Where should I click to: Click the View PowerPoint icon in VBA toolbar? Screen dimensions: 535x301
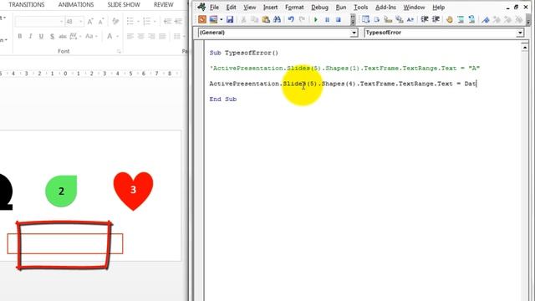point(202,19)
